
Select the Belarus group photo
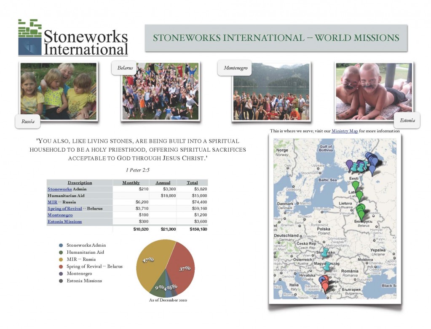pyautogui.click(x=160, y=91)
